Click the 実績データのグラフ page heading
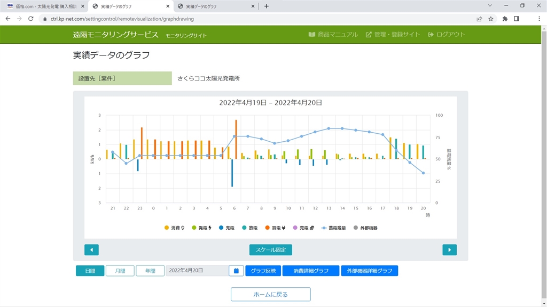 pyautogui.click(x=111, y=55)
